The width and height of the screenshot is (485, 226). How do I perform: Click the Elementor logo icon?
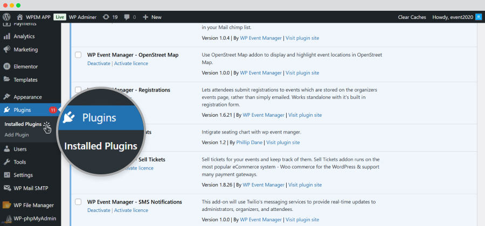pyautogui.click(x=7, y=66)
